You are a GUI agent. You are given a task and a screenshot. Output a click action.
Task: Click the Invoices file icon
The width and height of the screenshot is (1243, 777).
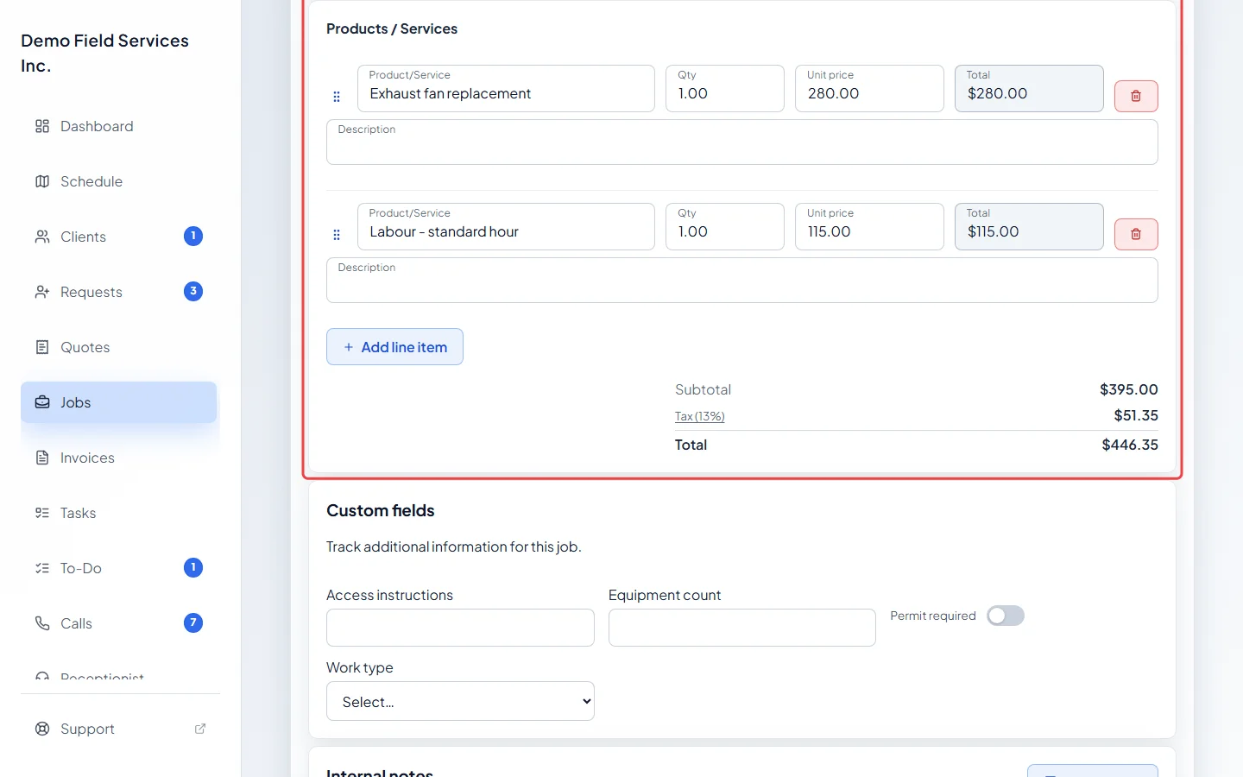(42, 458)
